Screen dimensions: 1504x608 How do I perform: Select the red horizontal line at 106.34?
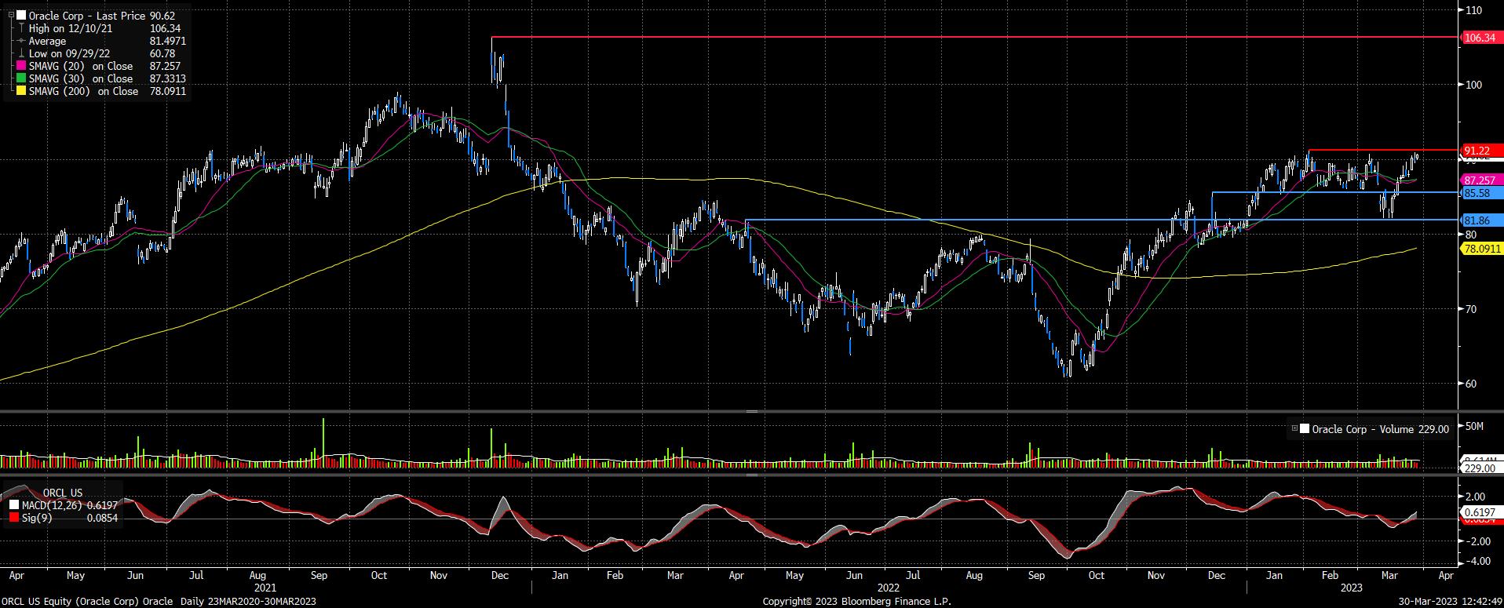[x=973, y=37]
